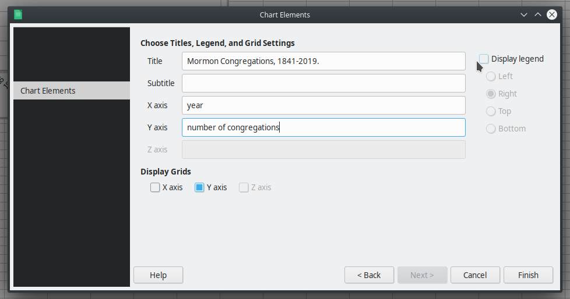Maximize dialog using the up chevron icon
Viewport: 570px width, 299px height.
[x=537, y=15]
